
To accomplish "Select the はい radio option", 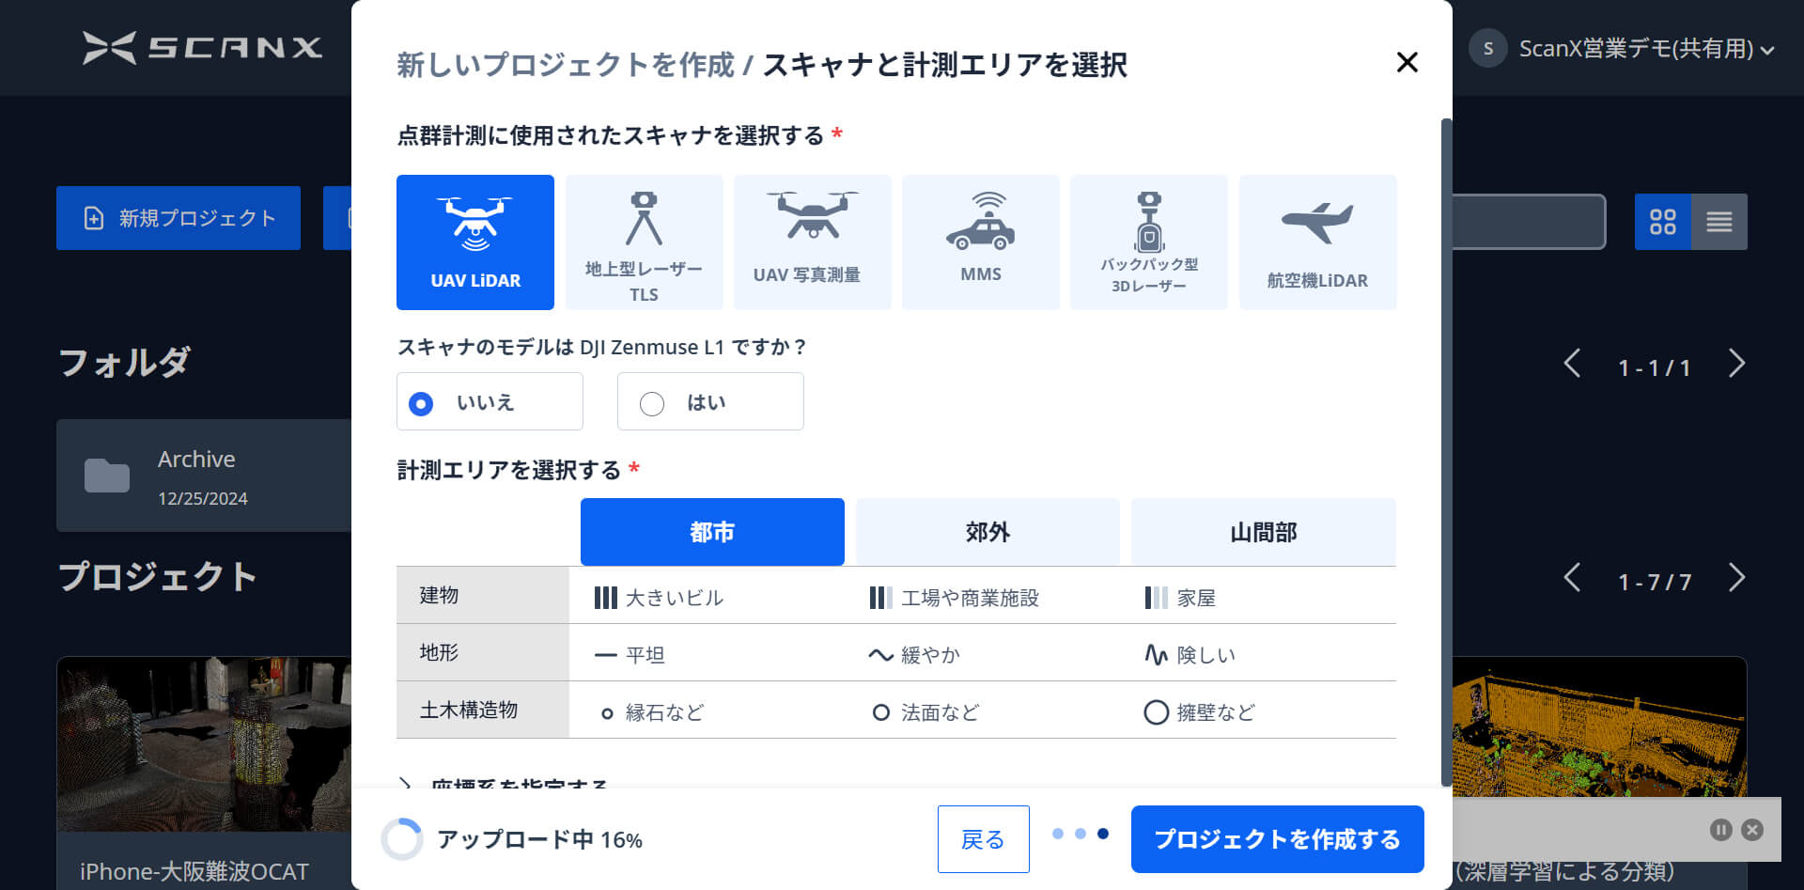I will [652, 403].
